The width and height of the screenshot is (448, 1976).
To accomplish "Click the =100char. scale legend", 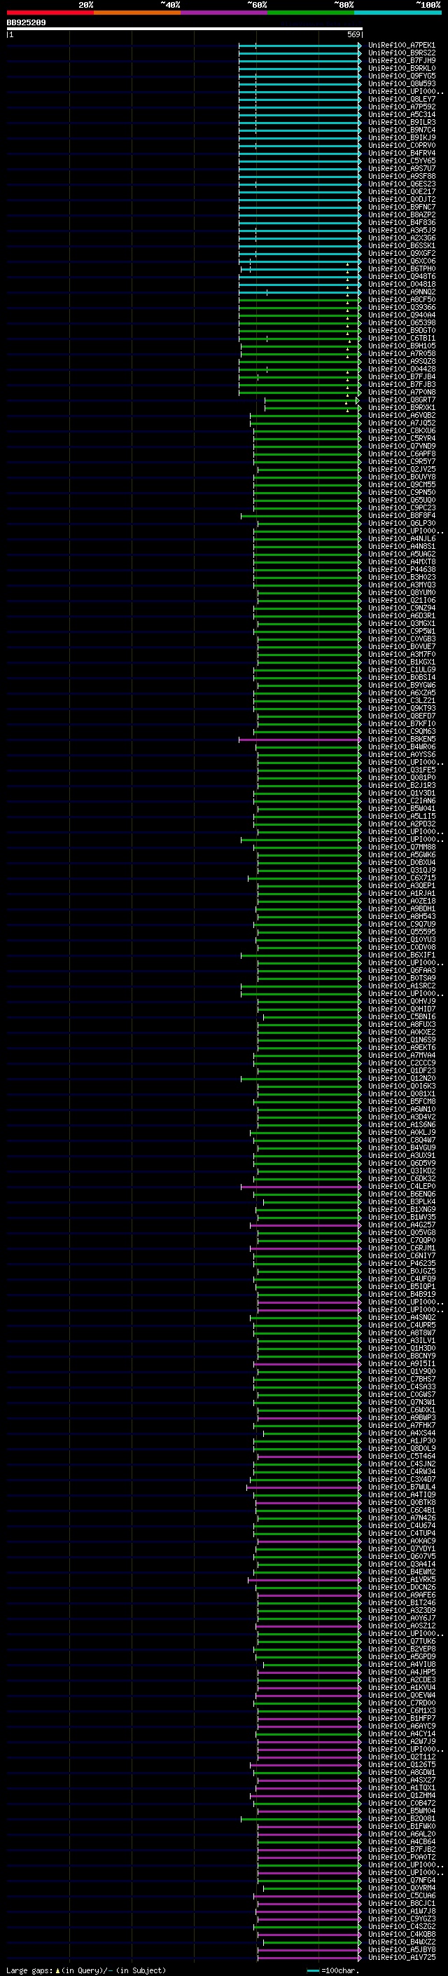I will [333, 1970].
